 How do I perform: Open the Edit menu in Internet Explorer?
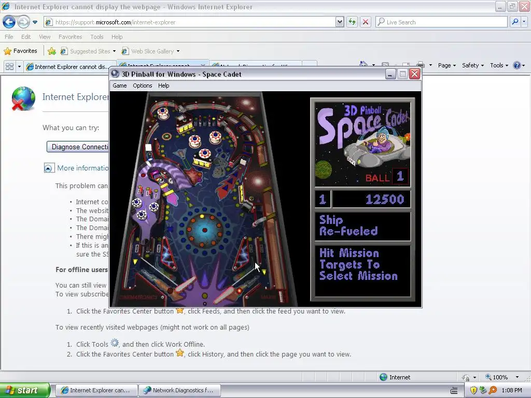pos(26,37)
